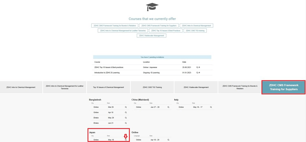Click 'Jun 27 - 28' date under China
The image size is (306, 142).
tap(155, 107)
